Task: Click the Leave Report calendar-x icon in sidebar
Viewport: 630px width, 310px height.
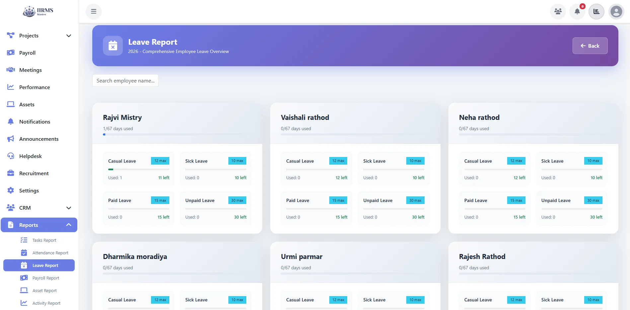Action: click(x=24, y=265)
